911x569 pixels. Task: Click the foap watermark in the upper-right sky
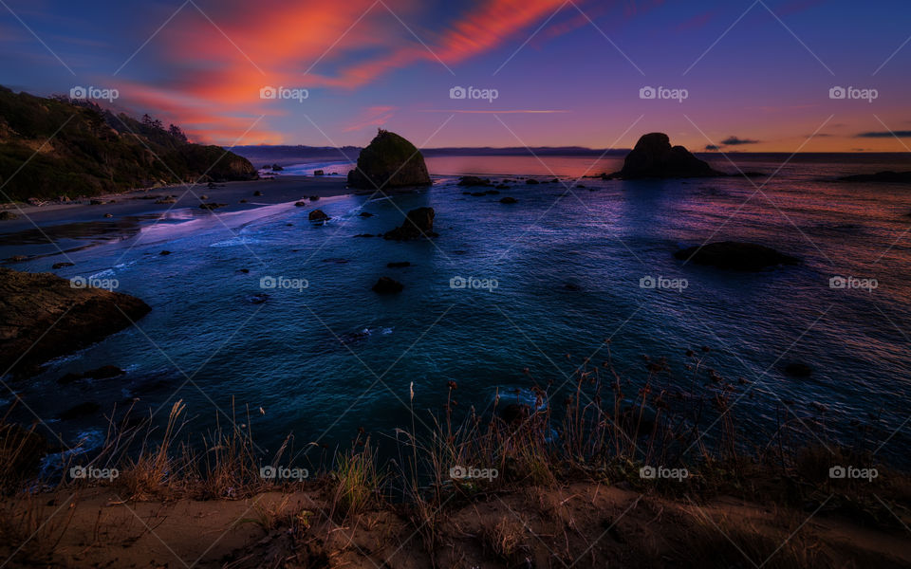coord(853,94)
